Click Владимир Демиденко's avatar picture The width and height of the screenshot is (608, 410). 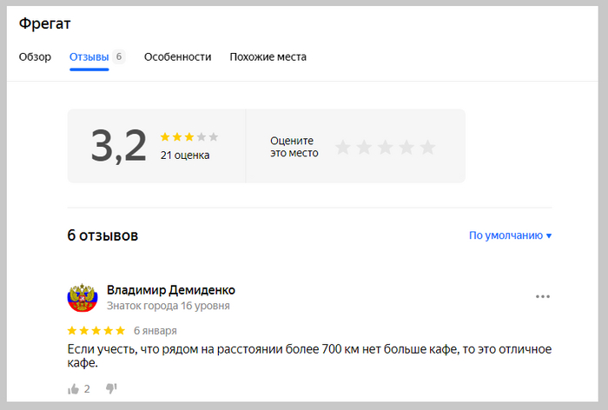pyautogui.click(x=82, y=298)
